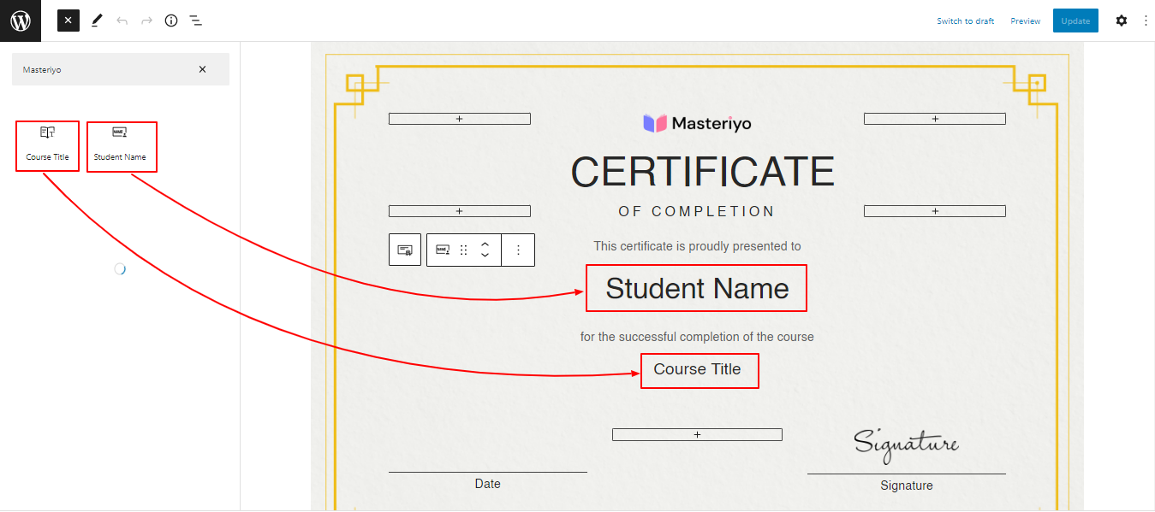The height and width of the screenshot is (512, 1155).
Task: Click the Date label
Action: (487, 484)
